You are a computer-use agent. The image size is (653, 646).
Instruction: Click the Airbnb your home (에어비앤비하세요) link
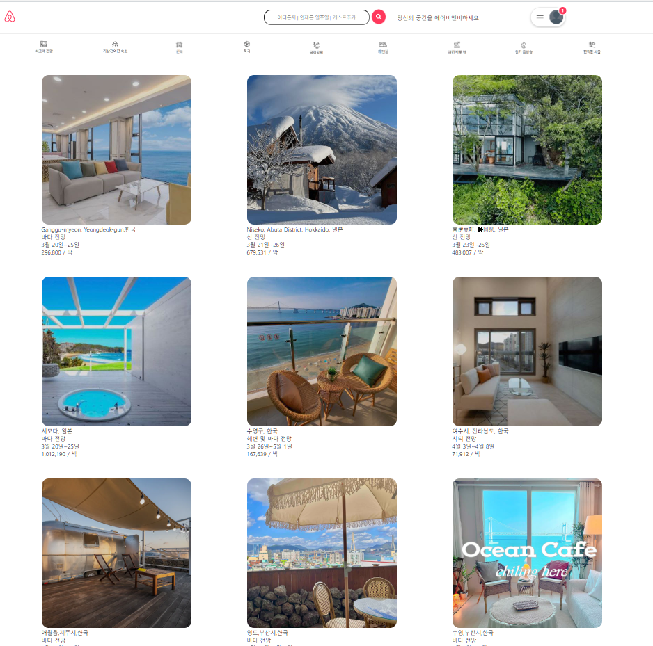pyautogui.click(x=438, y=18)
